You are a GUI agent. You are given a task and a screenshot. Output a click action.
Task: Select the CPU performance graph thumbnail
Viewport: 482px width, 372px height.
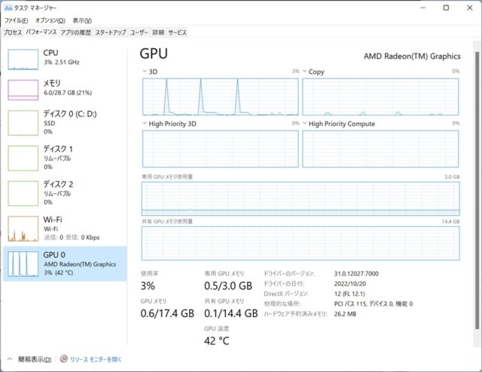click(23, 58)
